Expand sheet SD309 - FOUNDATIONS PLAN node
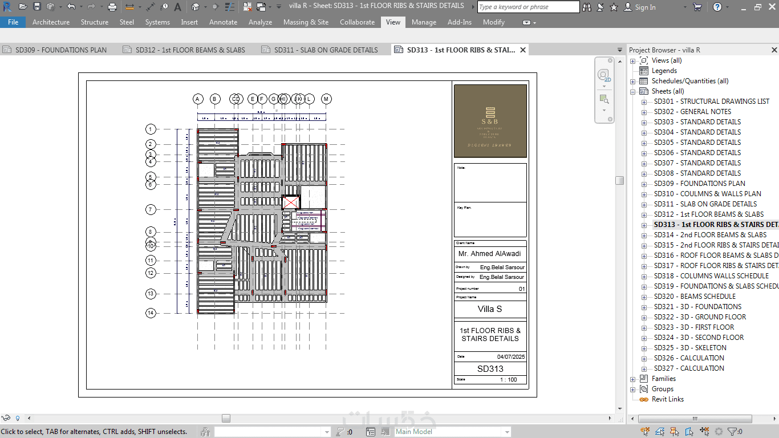Screen dimensions: 779x438 coord(644,184)
